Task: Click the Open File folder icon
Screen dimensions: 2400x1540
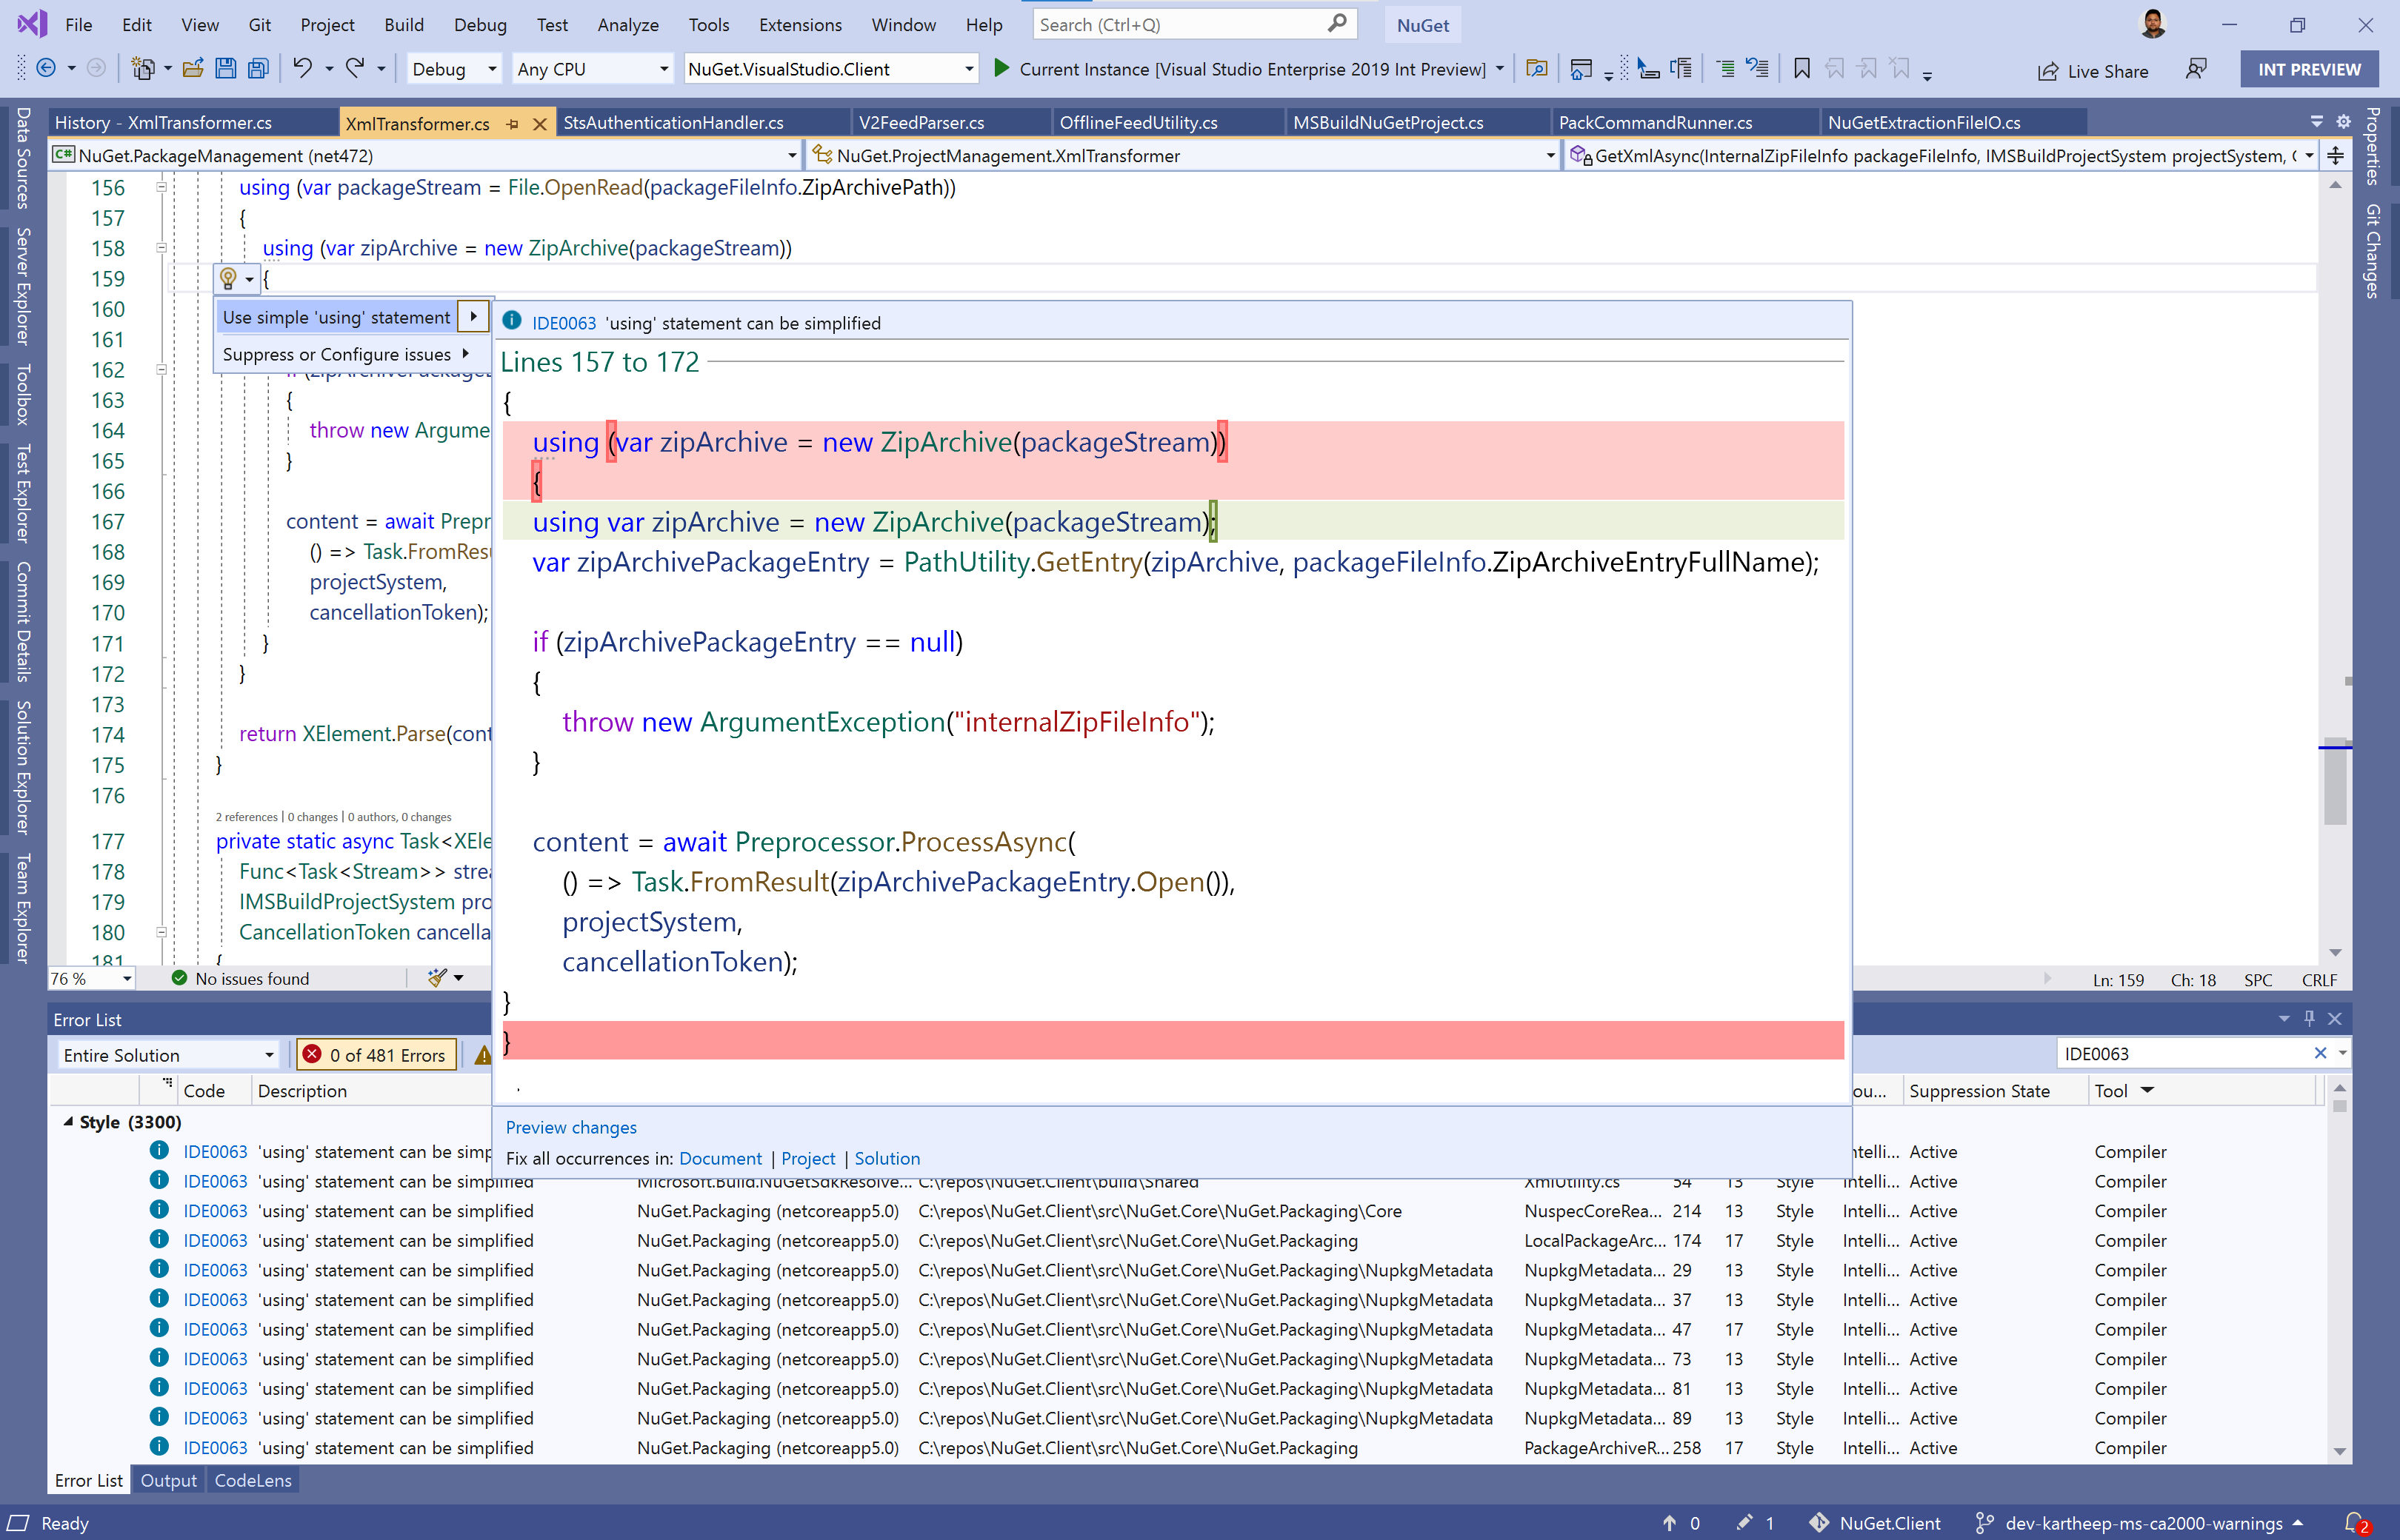Action: pyautogui.click(x=193, y=68)
